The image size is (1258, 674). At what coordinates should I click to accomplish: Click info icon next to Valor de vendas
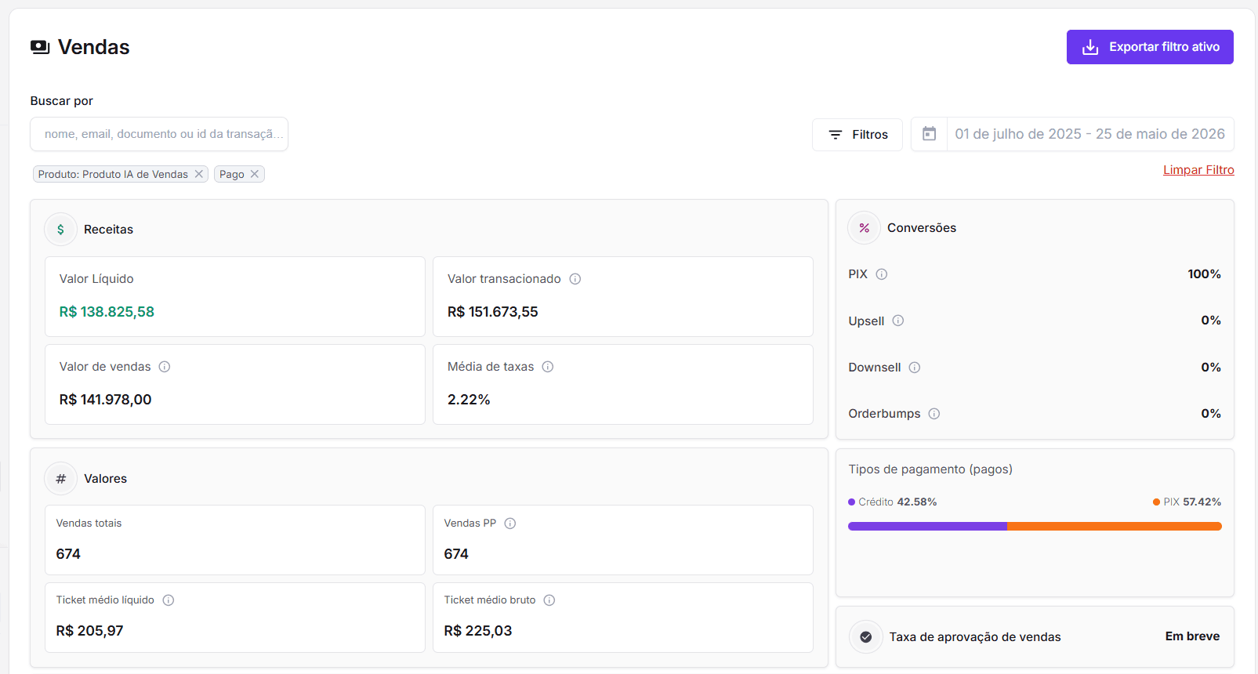tap(165, 367)
